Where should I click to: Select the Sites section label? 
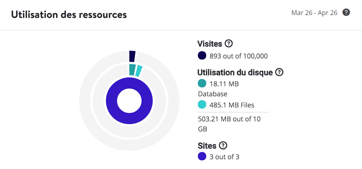pyautogui.click(x=208, y=145)
